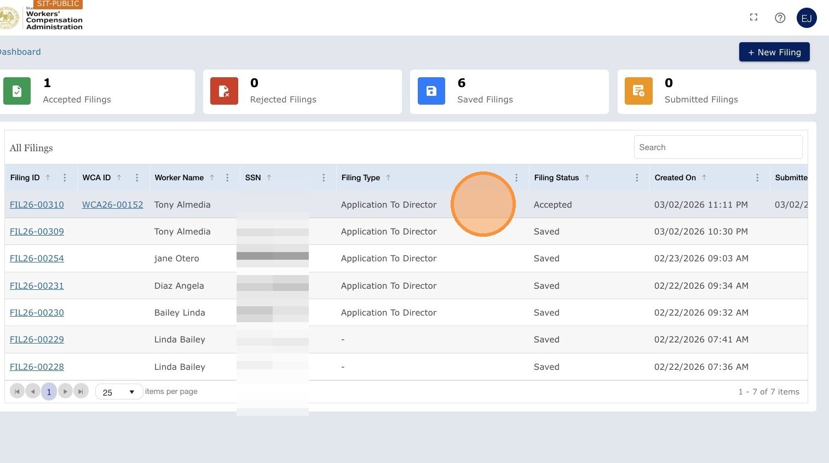The image size is (829, 463).
Task: Open Filing Type column menu dots
Action: point(516,178)
